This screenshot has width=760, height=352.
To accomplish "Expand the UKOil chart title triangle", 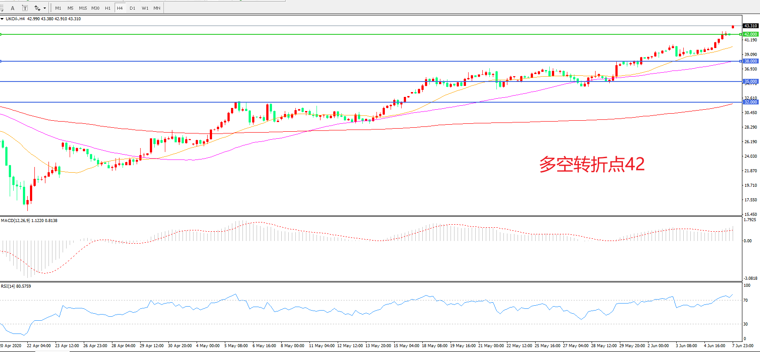I will pos(2,19).
